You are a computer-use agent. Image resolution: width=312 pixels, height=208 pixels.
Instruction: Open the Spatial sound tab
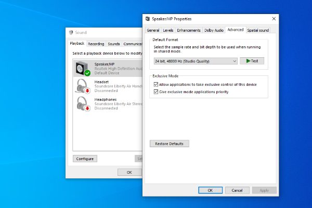258,30
